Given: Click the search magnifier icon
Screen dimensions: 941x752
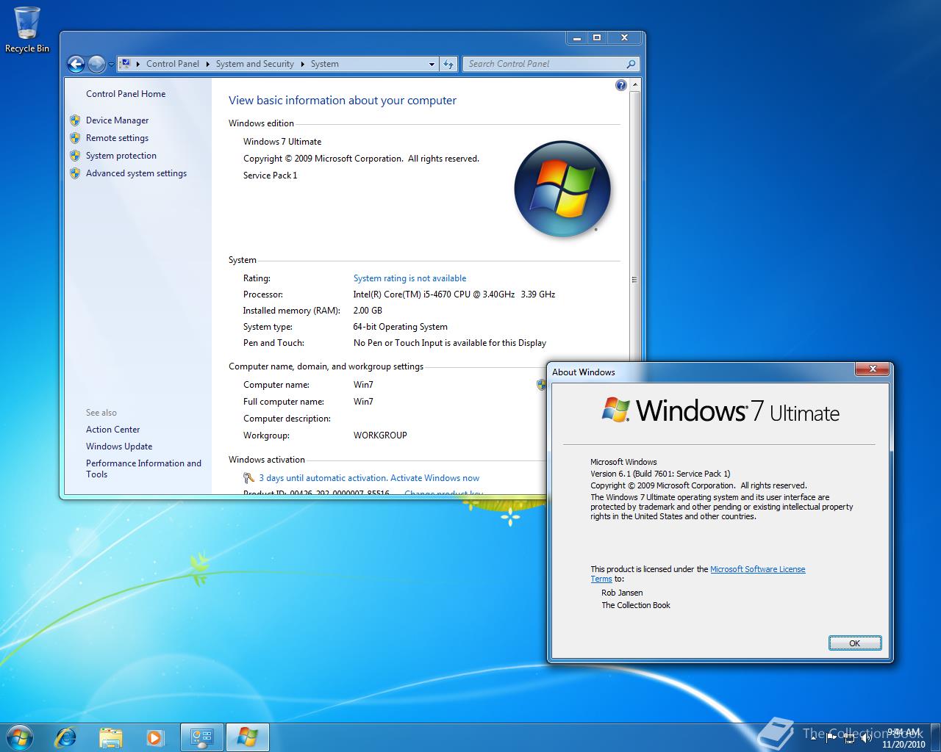Looking at the screenshot, I should [x=631, y=64].
